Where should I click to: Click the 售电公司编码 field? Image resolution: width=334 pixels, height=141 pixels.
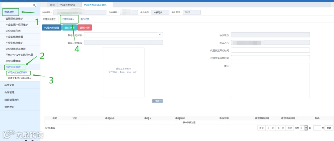point(123,43)
